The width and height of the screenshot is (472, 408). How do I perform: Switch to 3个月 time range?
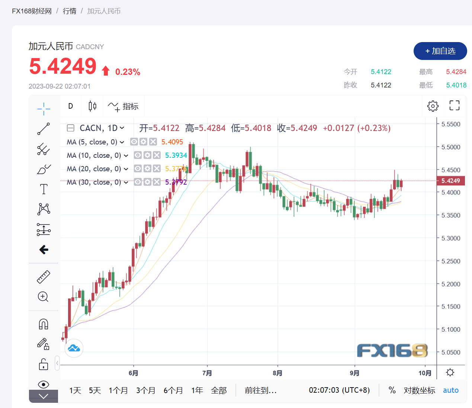(x=145, y=390)
